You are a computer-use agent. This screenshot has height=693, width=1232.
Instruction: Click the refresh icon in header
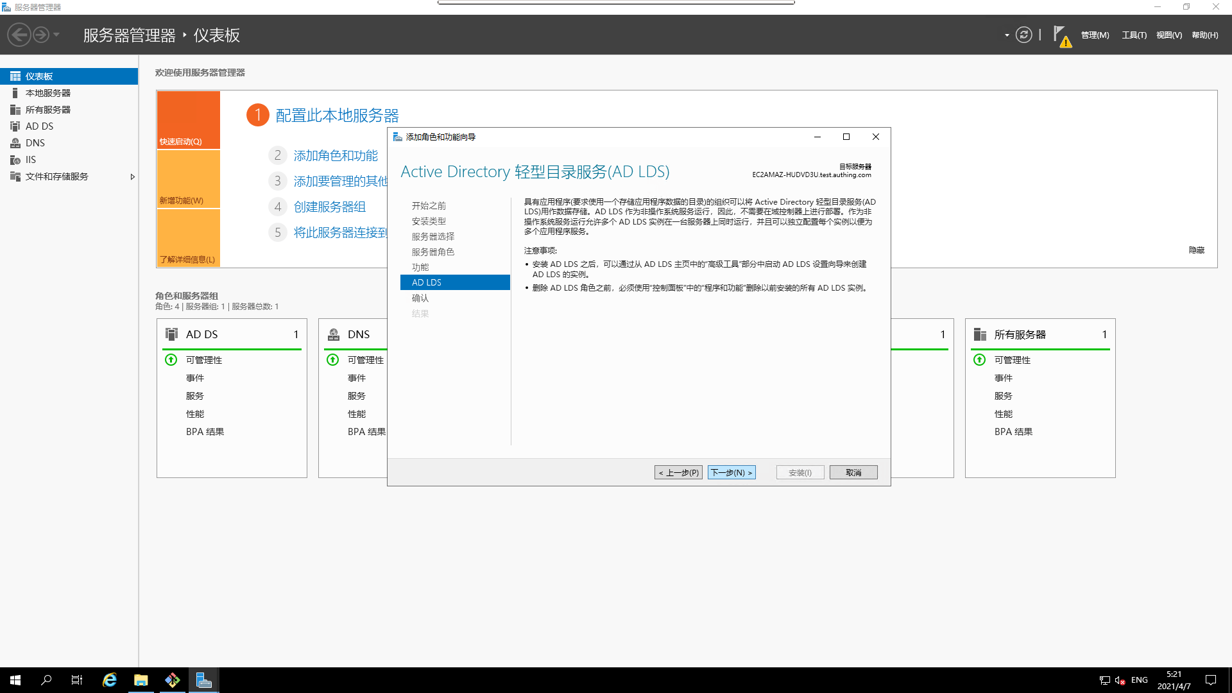1023,35
